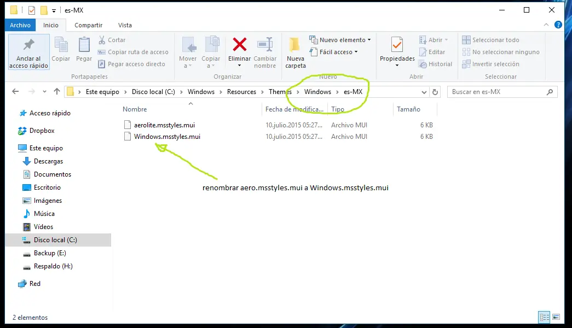Open Escritorio in the sidebar
This screenshot has height=328, width=572.
coord(42,188)
